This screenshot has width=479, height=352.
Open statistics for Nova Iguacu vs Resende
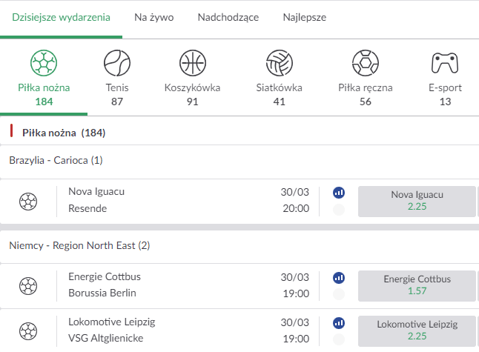tap(339, 193)
